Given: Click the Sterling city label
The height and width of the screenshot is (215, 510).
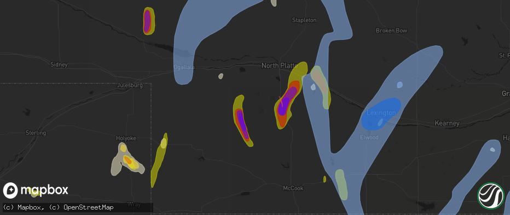Looking at the screenshot, I should [36, 133].
